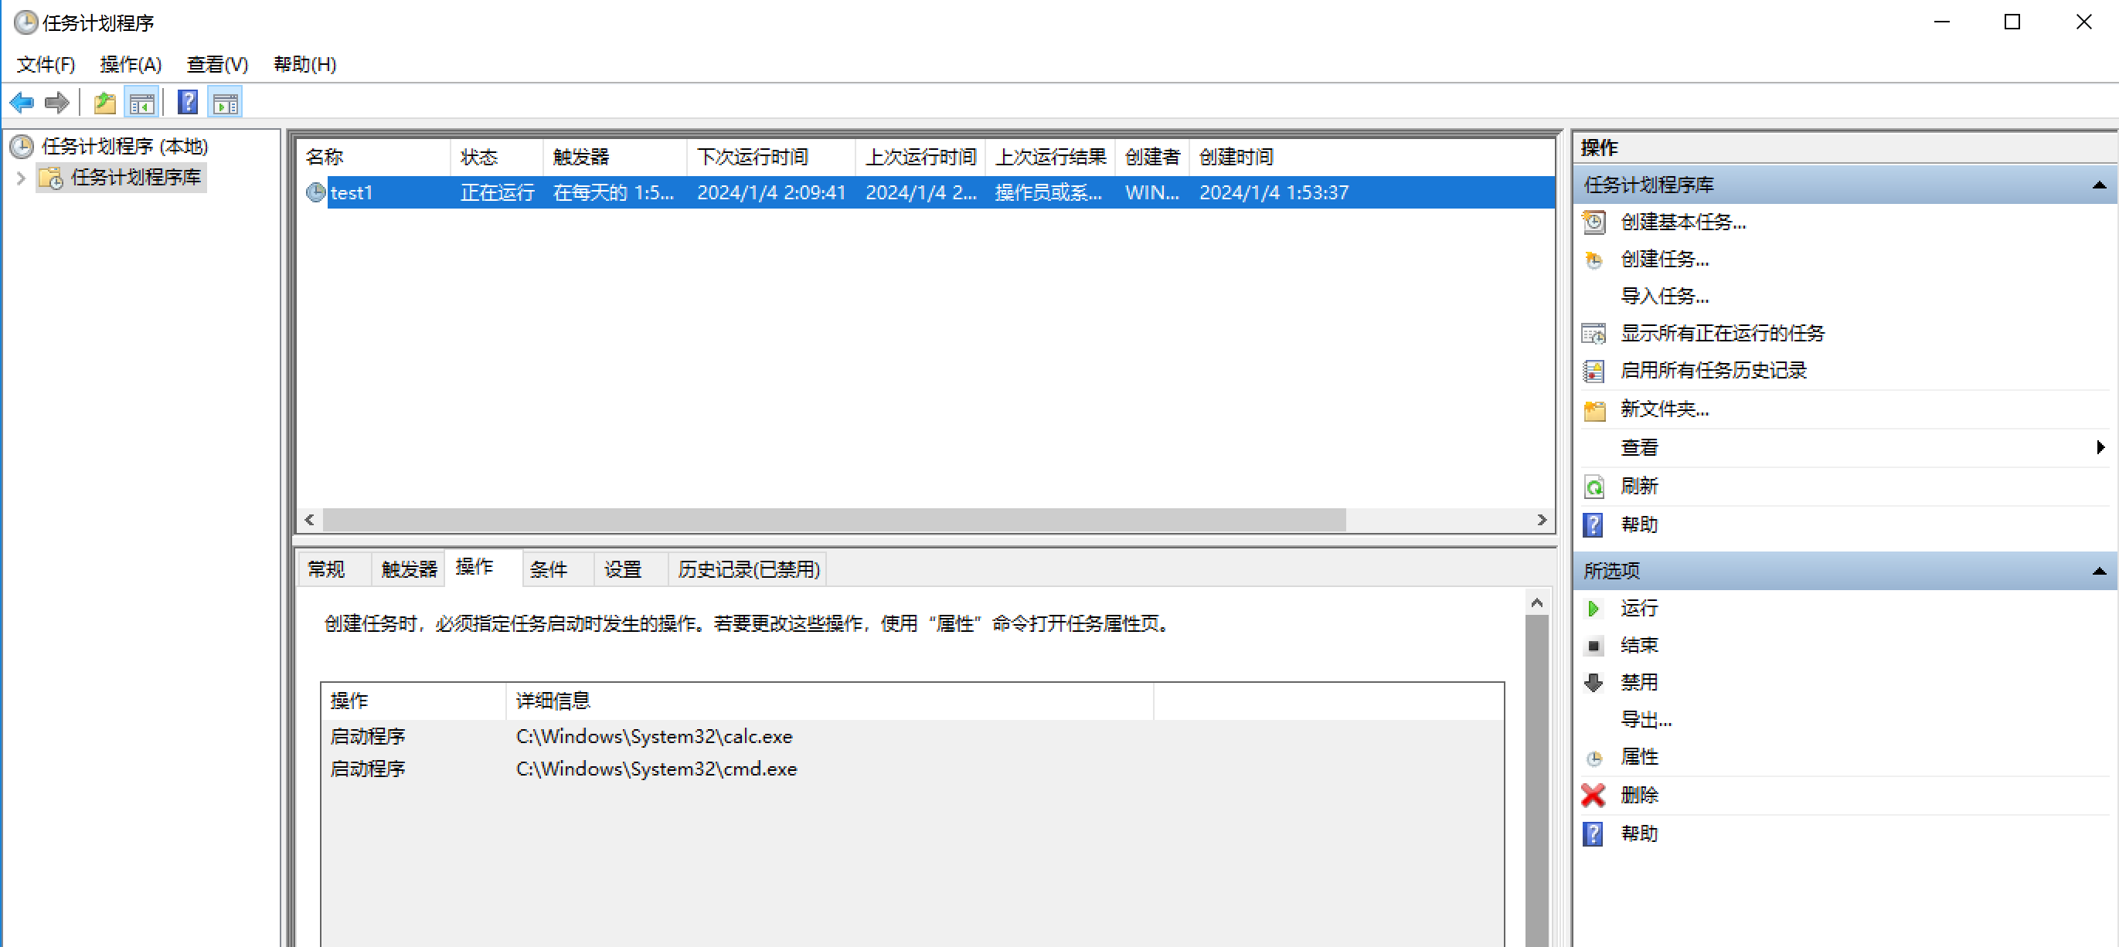This screenshot has width=2119, height=947.
Task: Open the 操作(A) menu
Action: (x=130, y=64)
